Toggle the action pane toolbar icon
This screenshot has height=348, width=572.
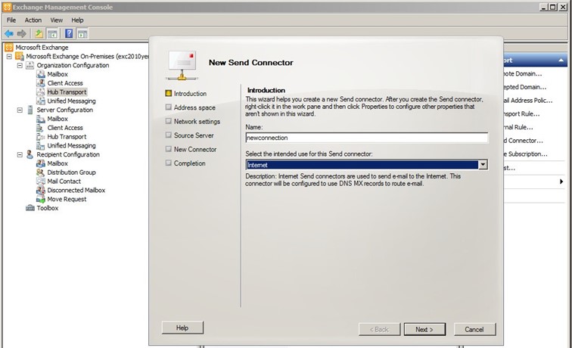pos(82,34)
